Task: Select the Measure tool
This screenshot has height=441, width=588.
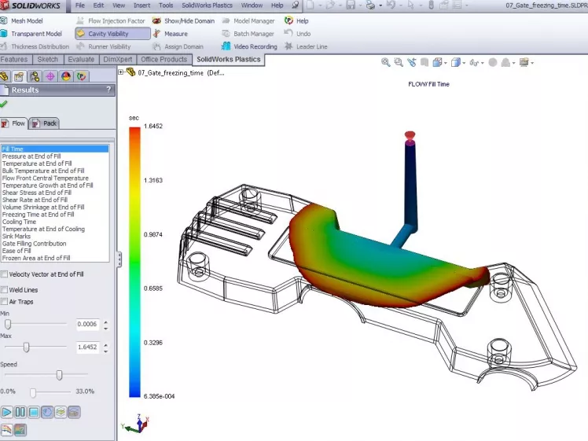Action: coord(171,34)
